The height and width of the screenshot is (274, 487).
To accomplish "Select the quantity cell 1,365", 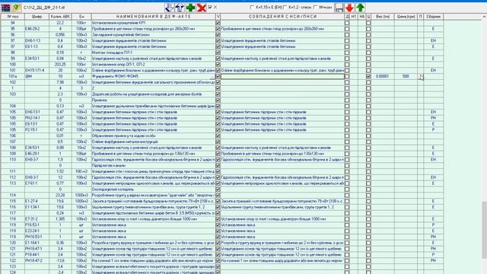I will (x=60, y=219).
